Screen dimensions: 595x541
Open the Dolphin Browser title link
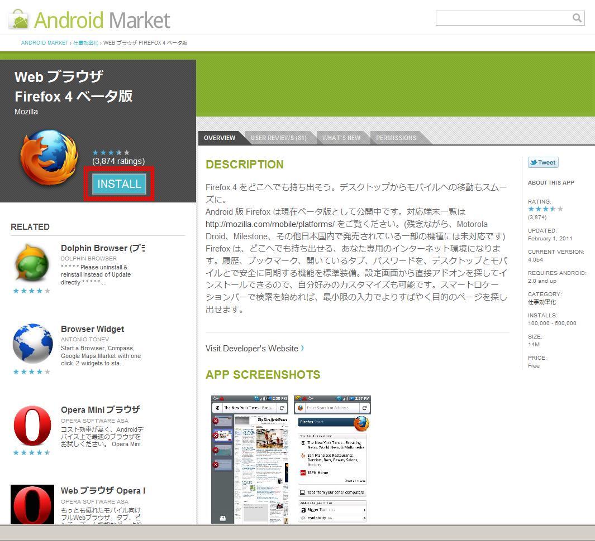point(103,248)
